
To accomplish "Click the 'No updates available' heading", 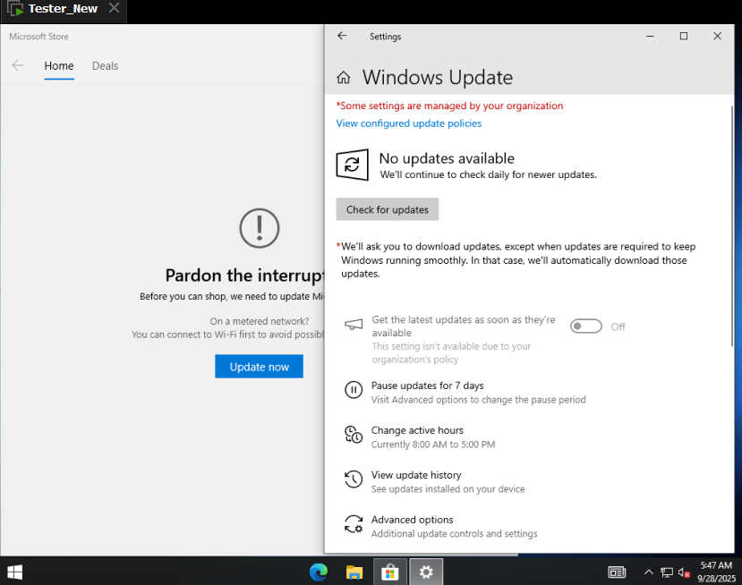I will [x=447, y=158].
